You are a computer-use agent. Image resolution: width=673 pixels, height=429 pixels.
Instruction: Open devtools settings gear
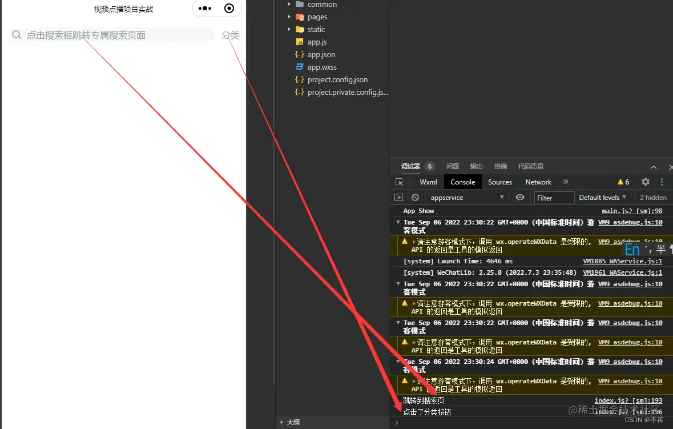(x=646, y=182)
